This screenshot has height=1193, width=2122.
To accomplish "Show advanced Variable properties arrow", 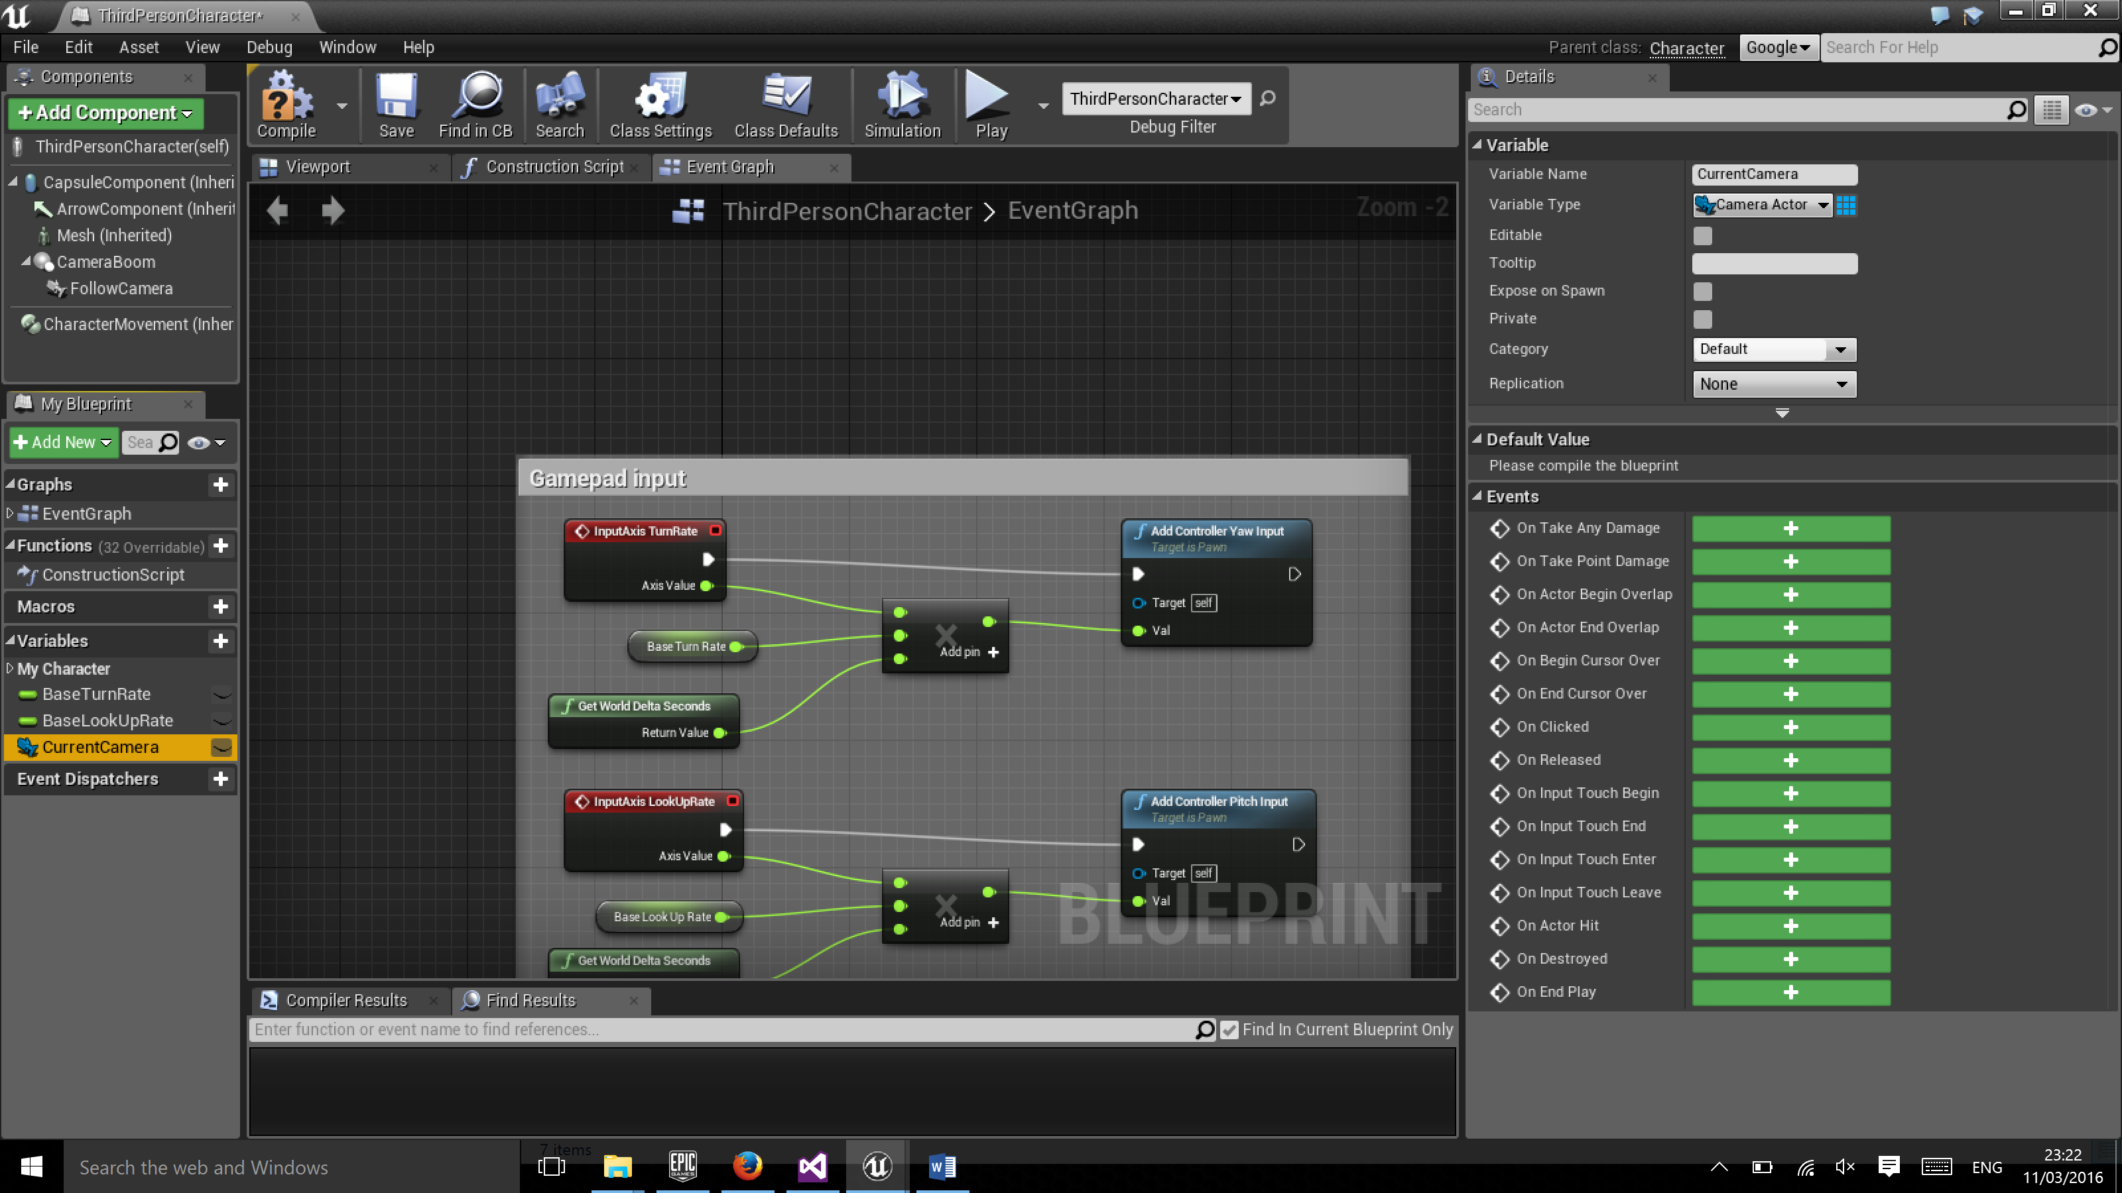I will 1782,414.
